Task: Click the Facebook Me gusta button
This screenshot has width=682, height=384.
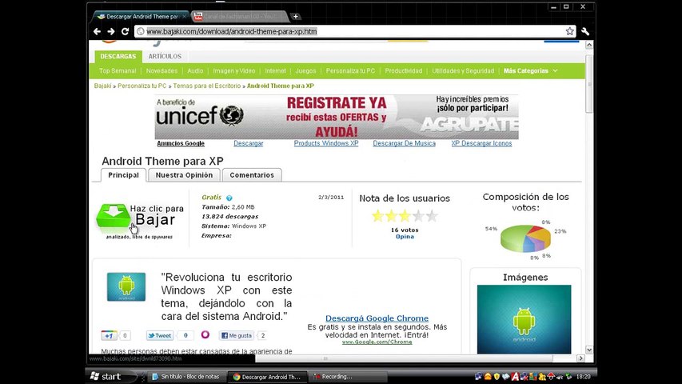Action: coord(237,335)
